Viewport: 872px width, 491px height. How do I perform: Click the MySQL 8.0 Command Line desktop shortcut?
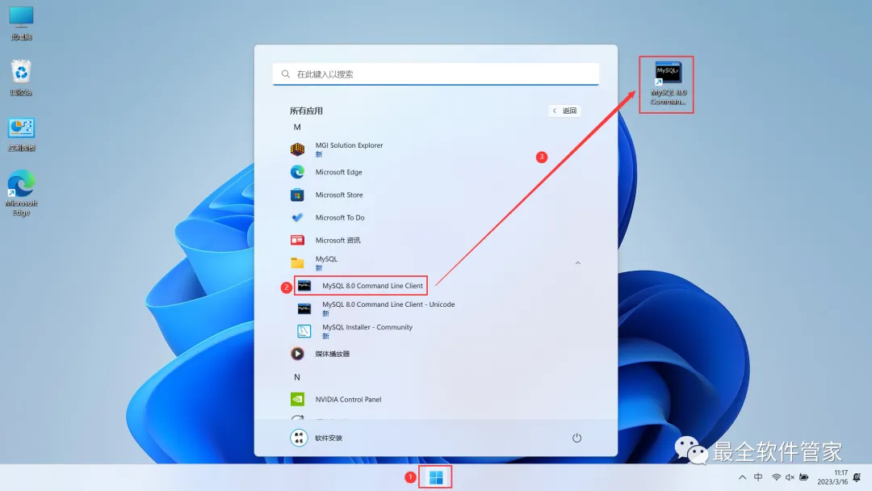(668, 83)
